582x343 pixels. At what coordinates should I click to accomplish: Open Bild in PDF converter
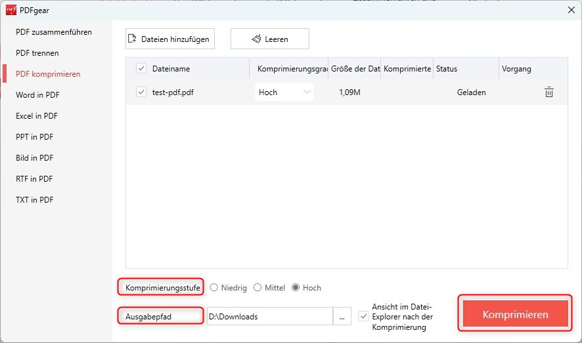[x=35, y=158]
